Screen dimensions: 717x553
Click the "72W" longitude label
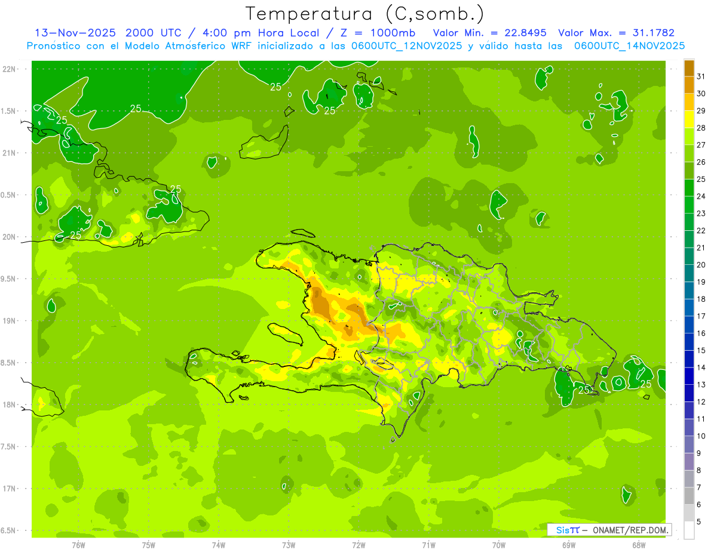[x=358, y=545]
